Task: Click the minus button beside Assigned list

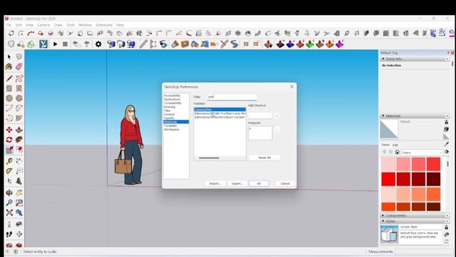Action: tap(277, 129)
